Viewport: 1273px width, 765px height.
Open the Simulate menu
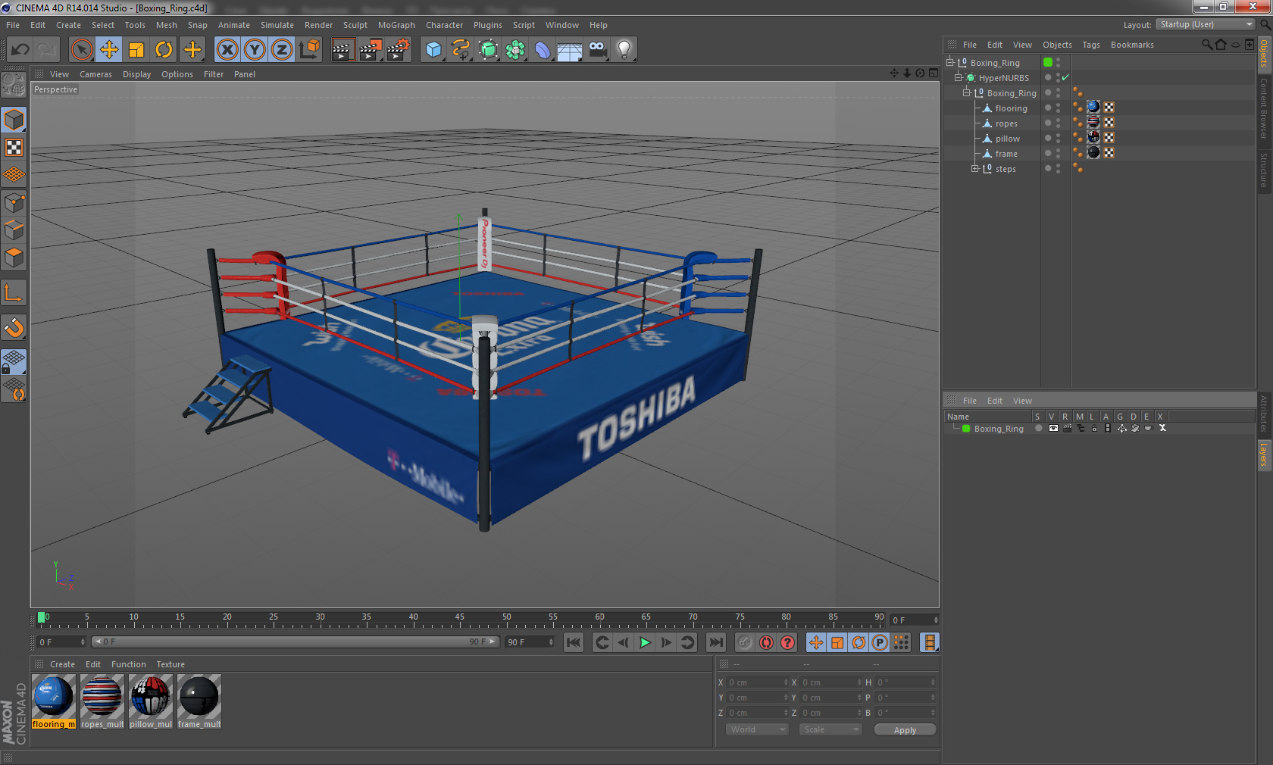(277, 25)
